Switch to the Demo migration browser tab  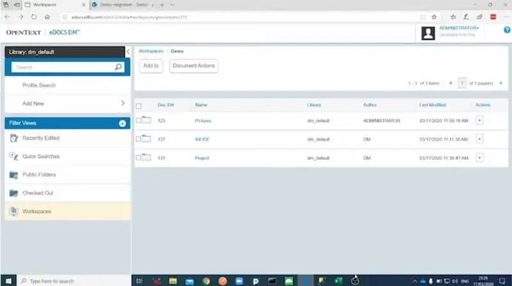point(124,4)
